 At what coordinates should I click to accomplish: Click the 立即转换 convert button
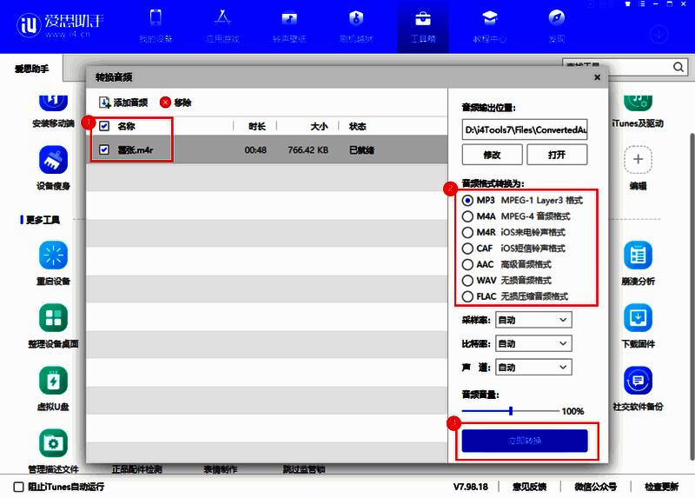tap(525, 441)
